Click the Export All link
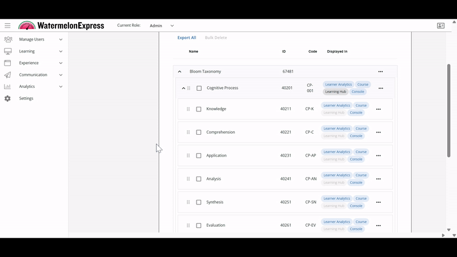 pyautogui.click(x=186, y=38)
